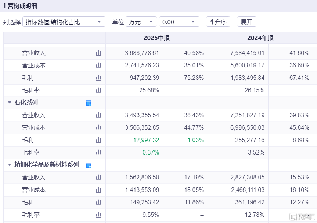
Task: Click the blue table icon beside 石化系列
Action: tap(89, 103)
